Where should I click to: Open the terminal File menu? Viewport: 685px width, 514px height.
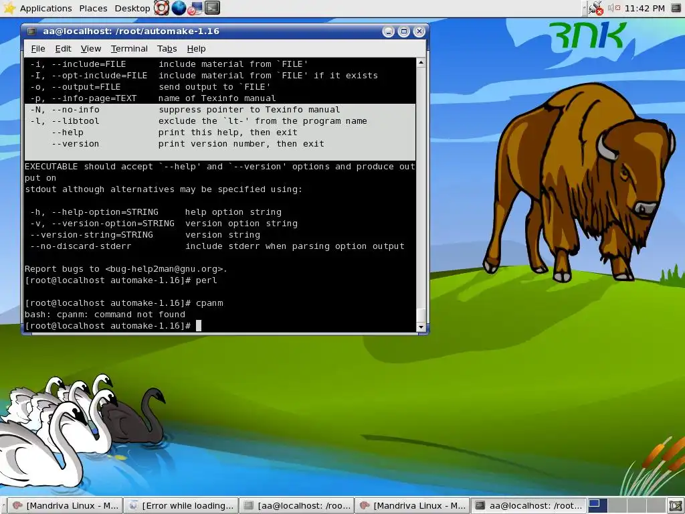tap(38, 48)
